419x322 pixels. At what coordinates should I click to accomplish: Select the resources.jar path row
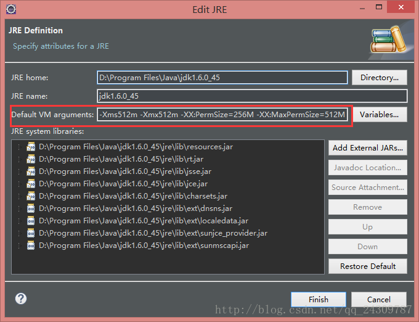click(136, 147)
